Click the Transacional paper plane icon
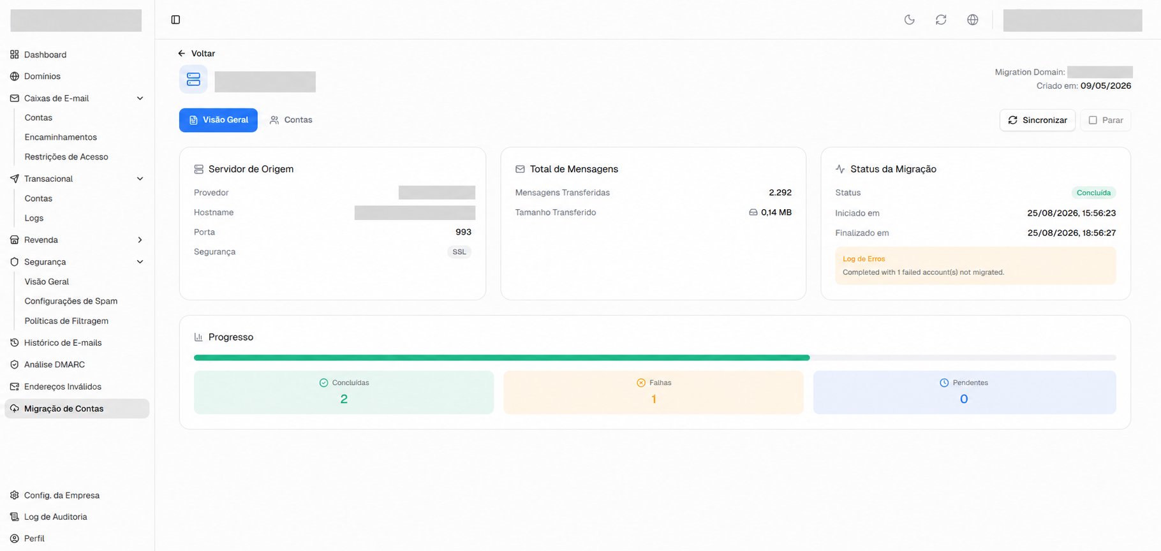The height and width of the screenshot is (551, 1161). pyautogui.click(x=15, y=179)
